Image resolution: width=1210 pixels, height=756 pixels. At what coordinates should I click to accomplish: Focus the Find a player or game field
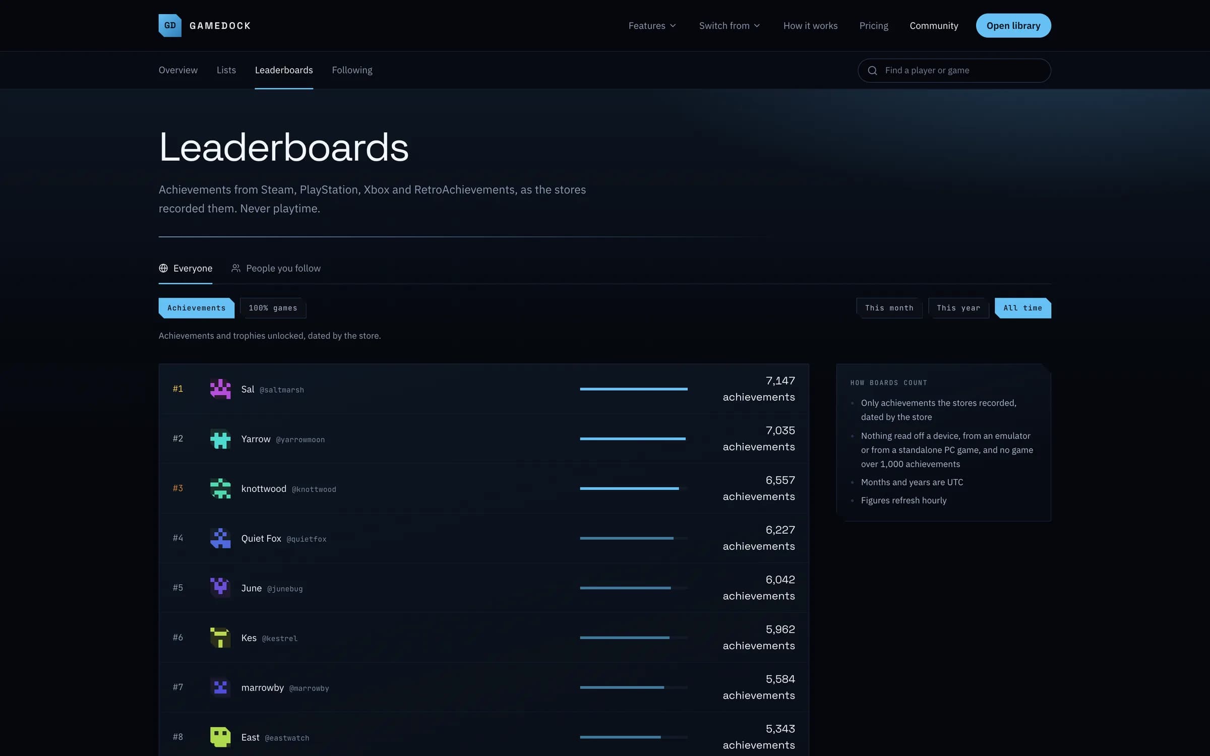point(954,71)
